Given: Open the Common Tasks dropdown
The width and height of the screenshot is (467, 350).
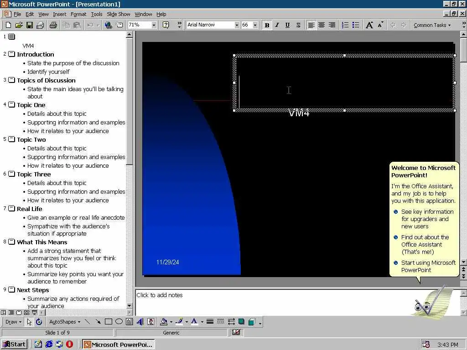Looking at the screenshot, I should [x=432, y=25].
